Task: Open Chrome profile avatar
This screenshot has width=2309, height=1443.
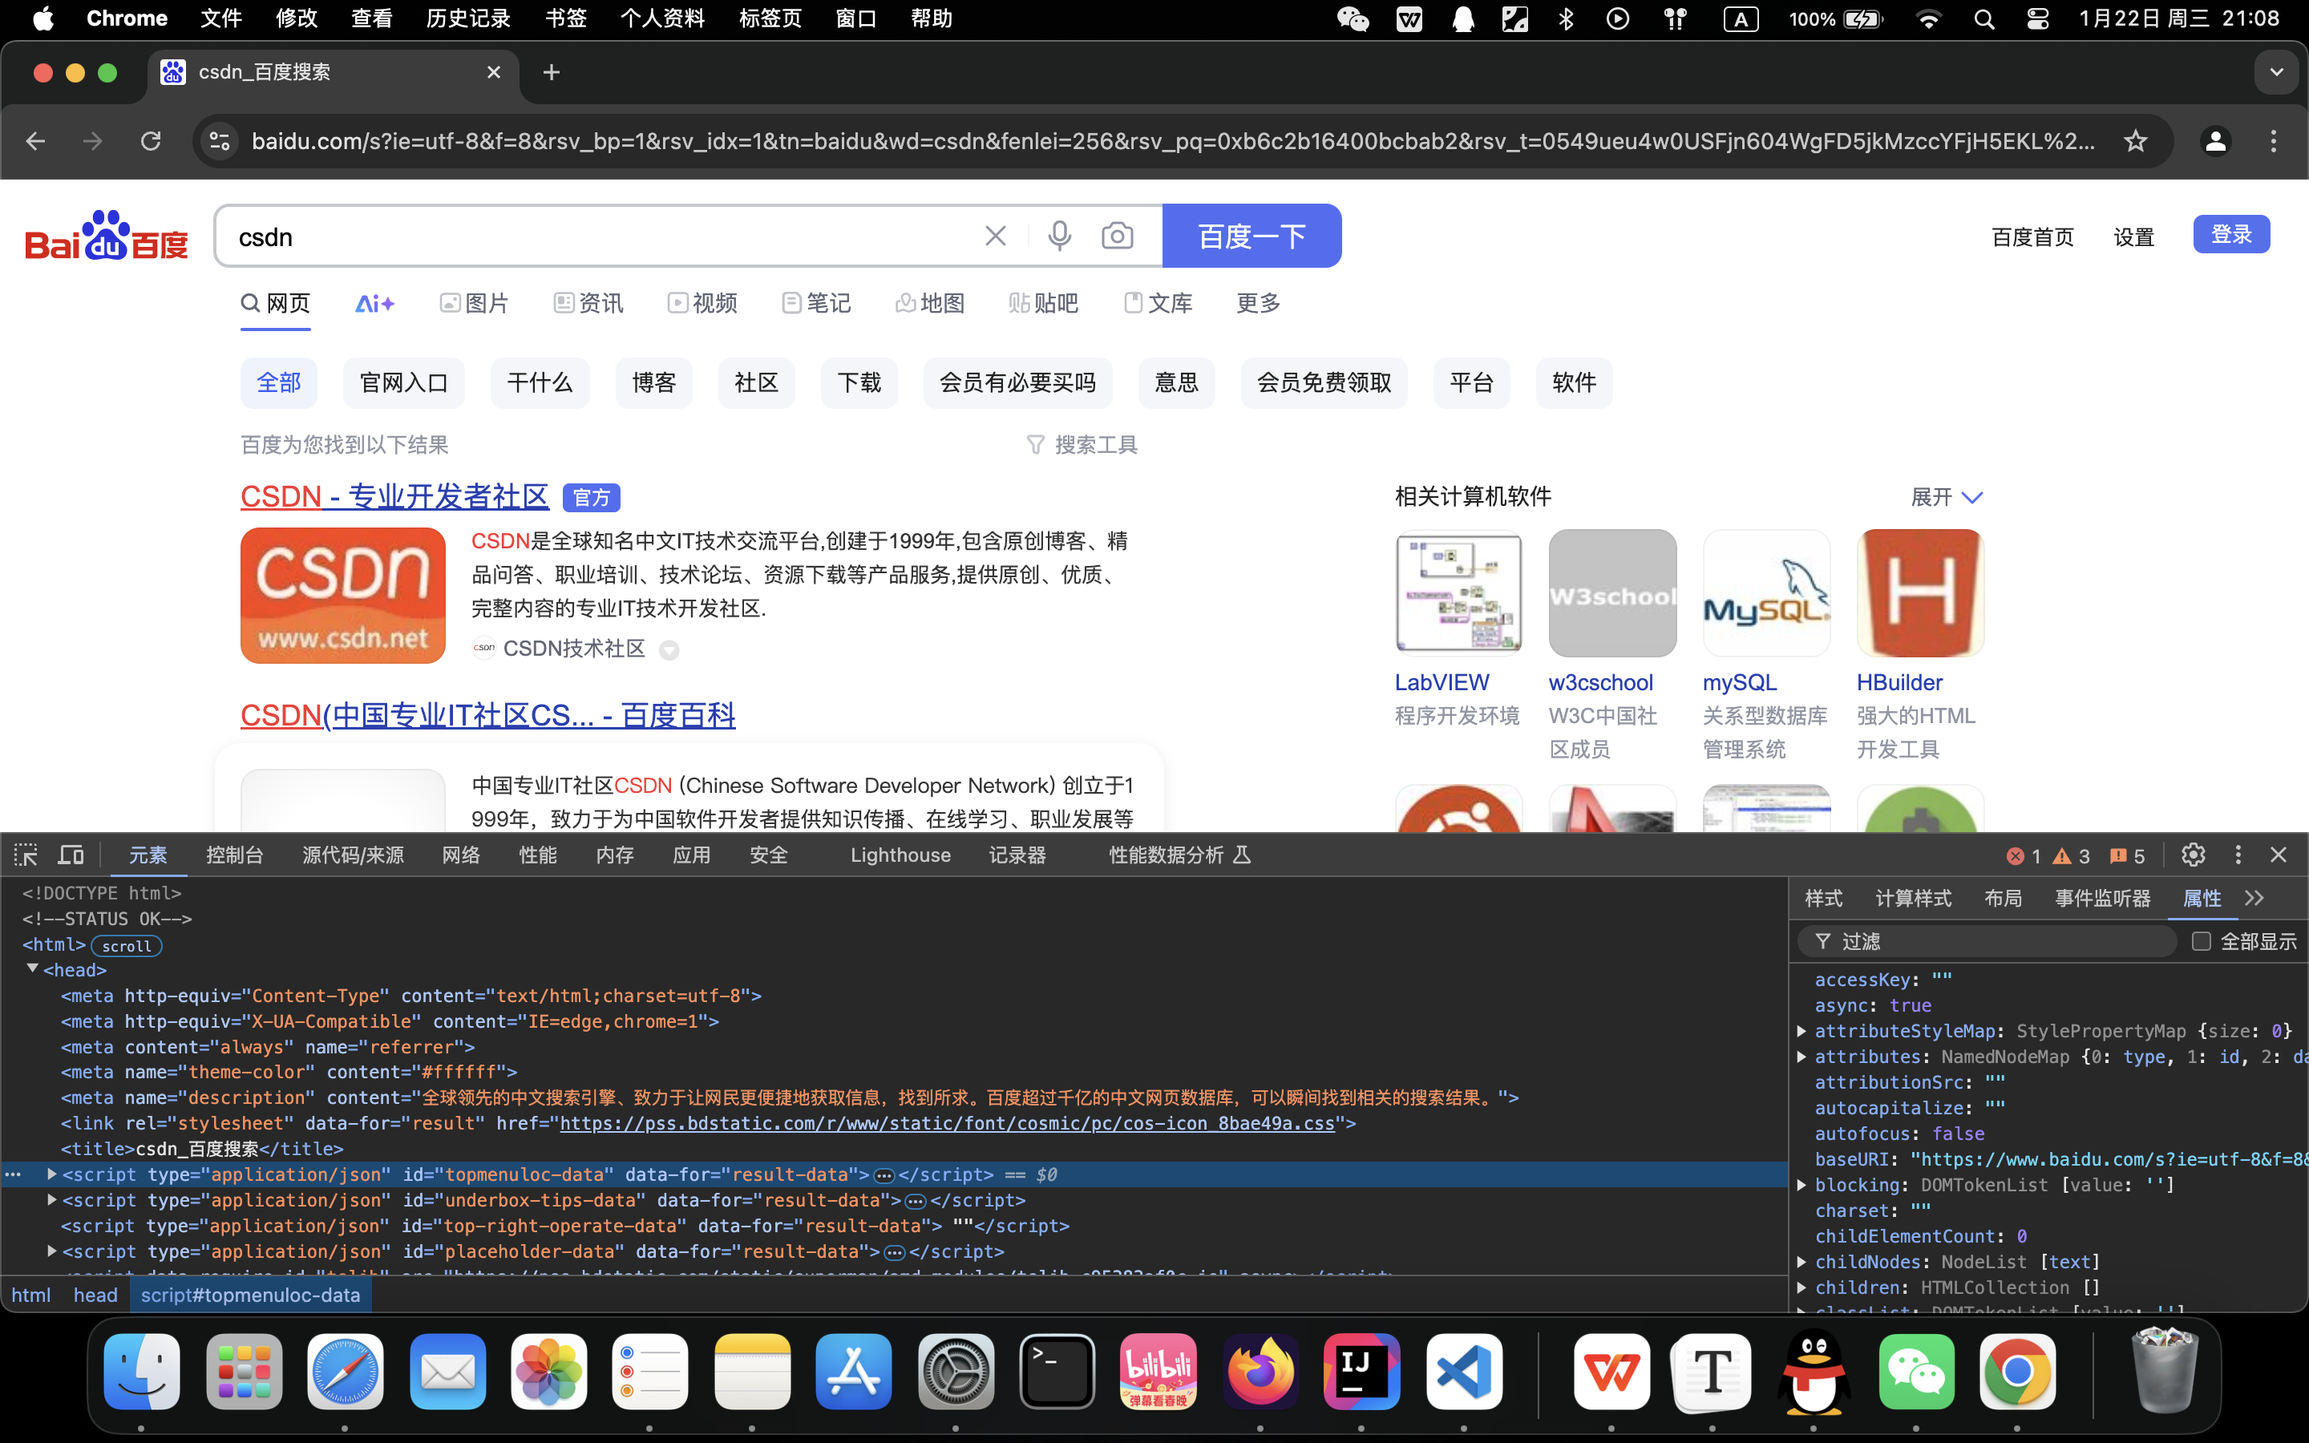Action: click(2215, 141)
